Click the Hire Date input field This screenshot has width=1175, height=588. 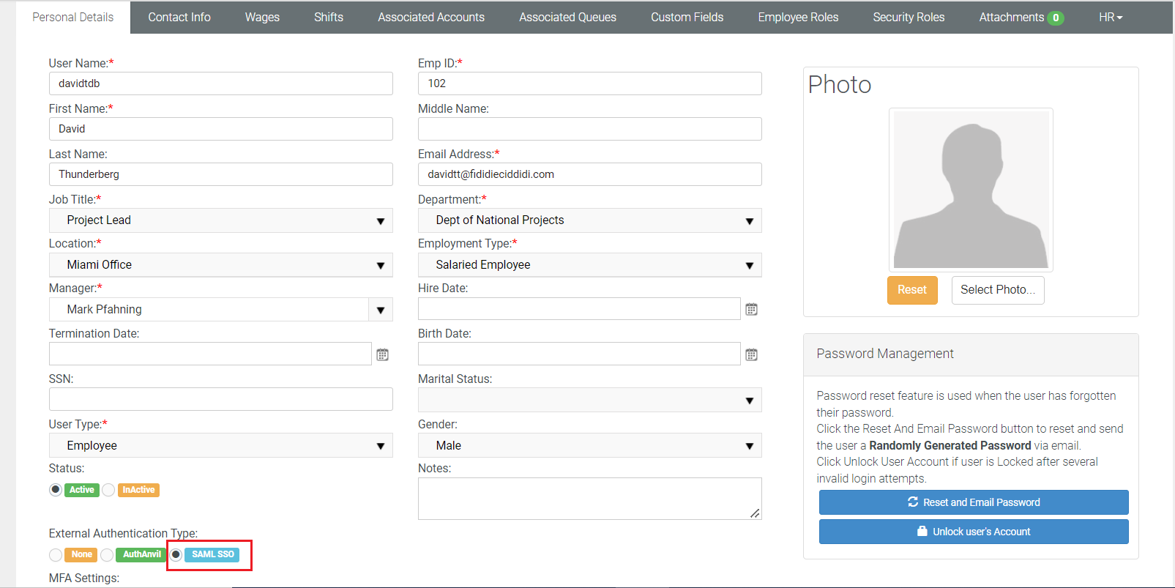[x=579, y=309]
